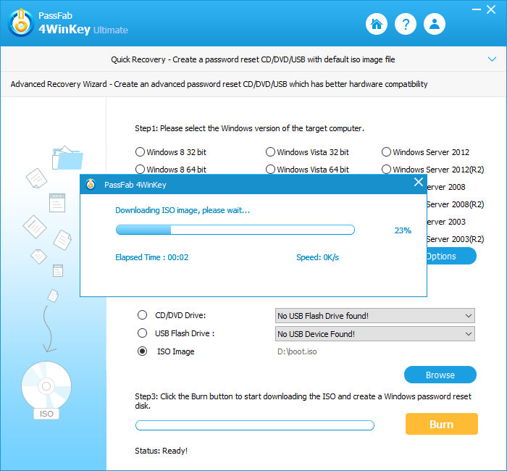Click the Browse button
The image size is (507, 471).
(440, 375)
